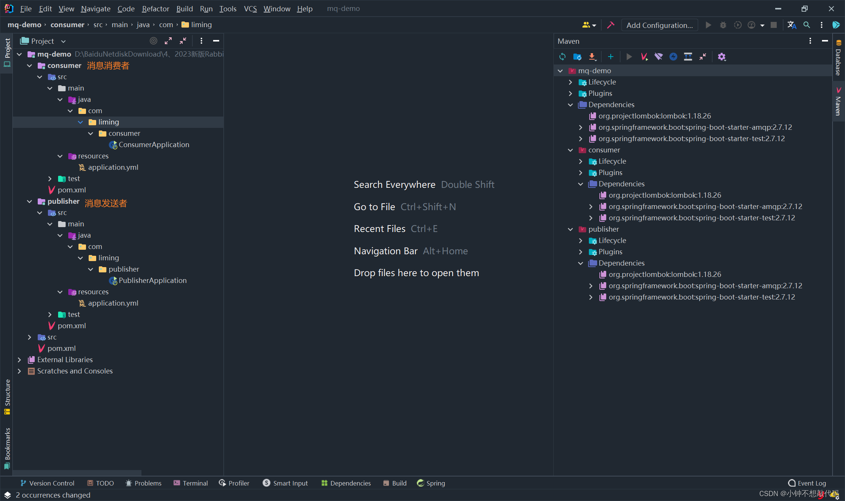
Task: Open the Terminal tool window
Action: click(191, 483)
